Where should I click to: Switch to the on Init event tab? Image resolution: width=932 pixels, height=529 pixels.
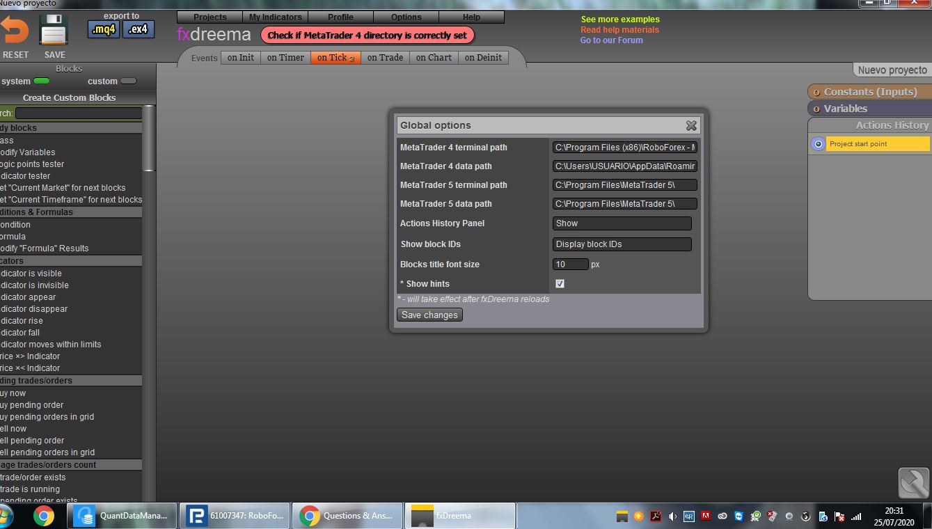pyautogui.click(x=241, y=58)
